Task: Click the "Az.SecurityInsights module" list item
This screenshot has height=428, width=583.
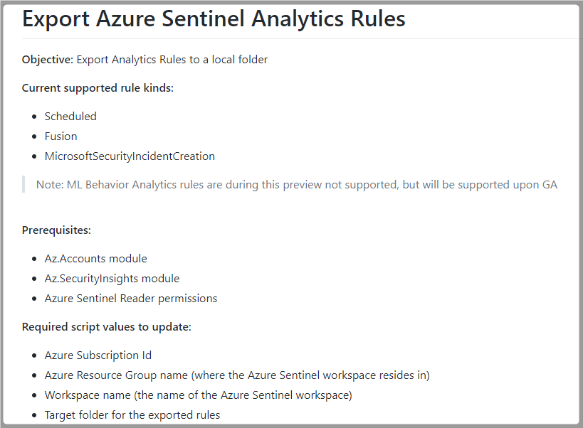Action: click(x=112, y=279)
